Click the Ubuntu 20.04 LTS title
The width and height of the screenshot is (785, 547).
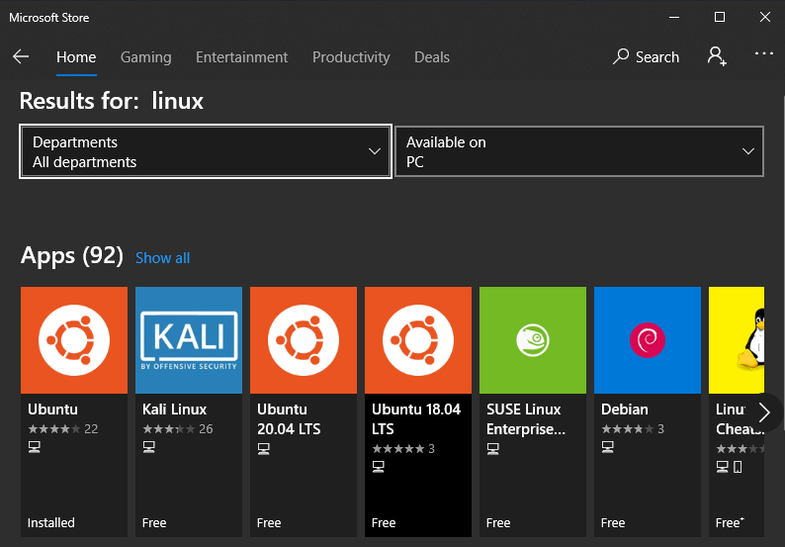tap(289, 419)
